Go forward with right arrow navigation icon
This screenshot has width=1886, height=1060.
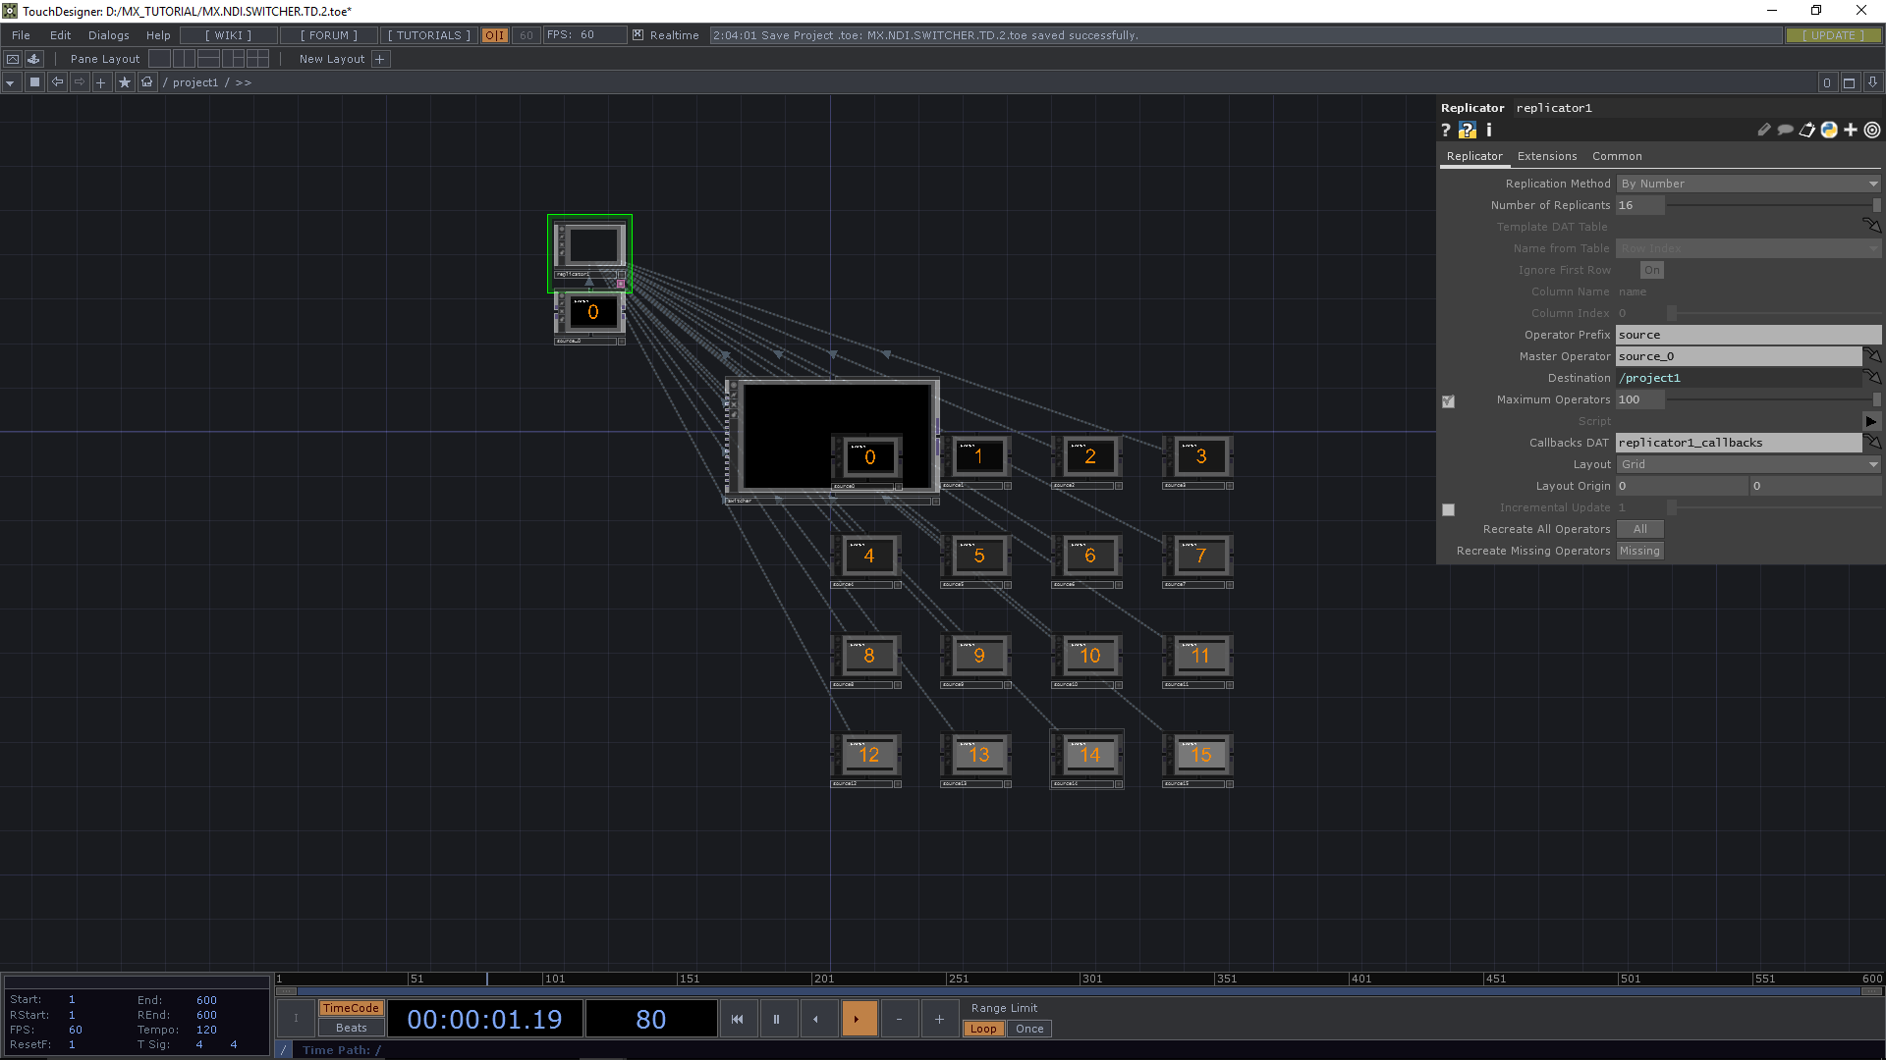pyautogui.click(x=80, y=82)
